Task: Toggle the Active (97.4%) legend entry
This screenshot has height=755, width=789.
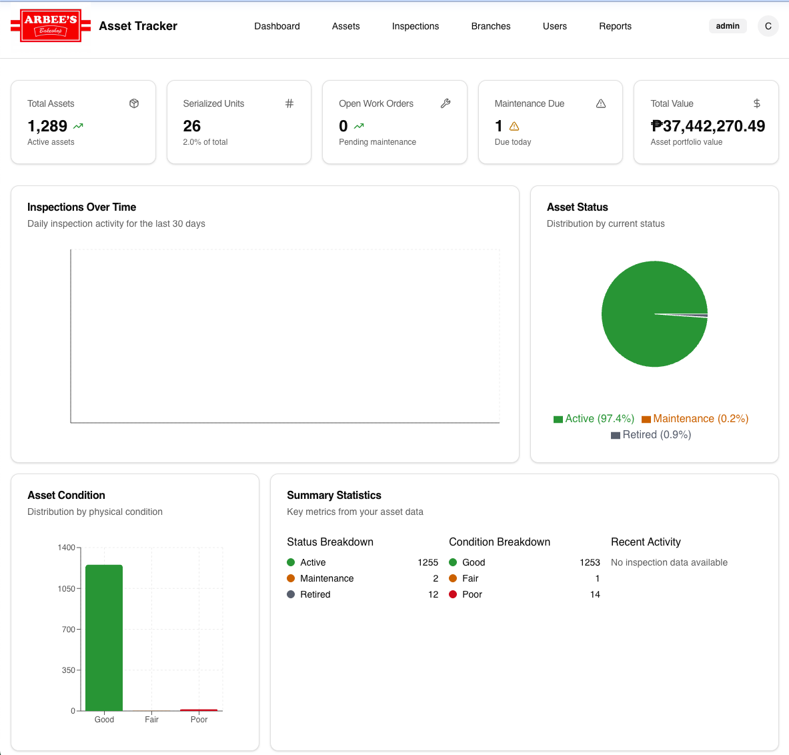Action: [593, 418]
